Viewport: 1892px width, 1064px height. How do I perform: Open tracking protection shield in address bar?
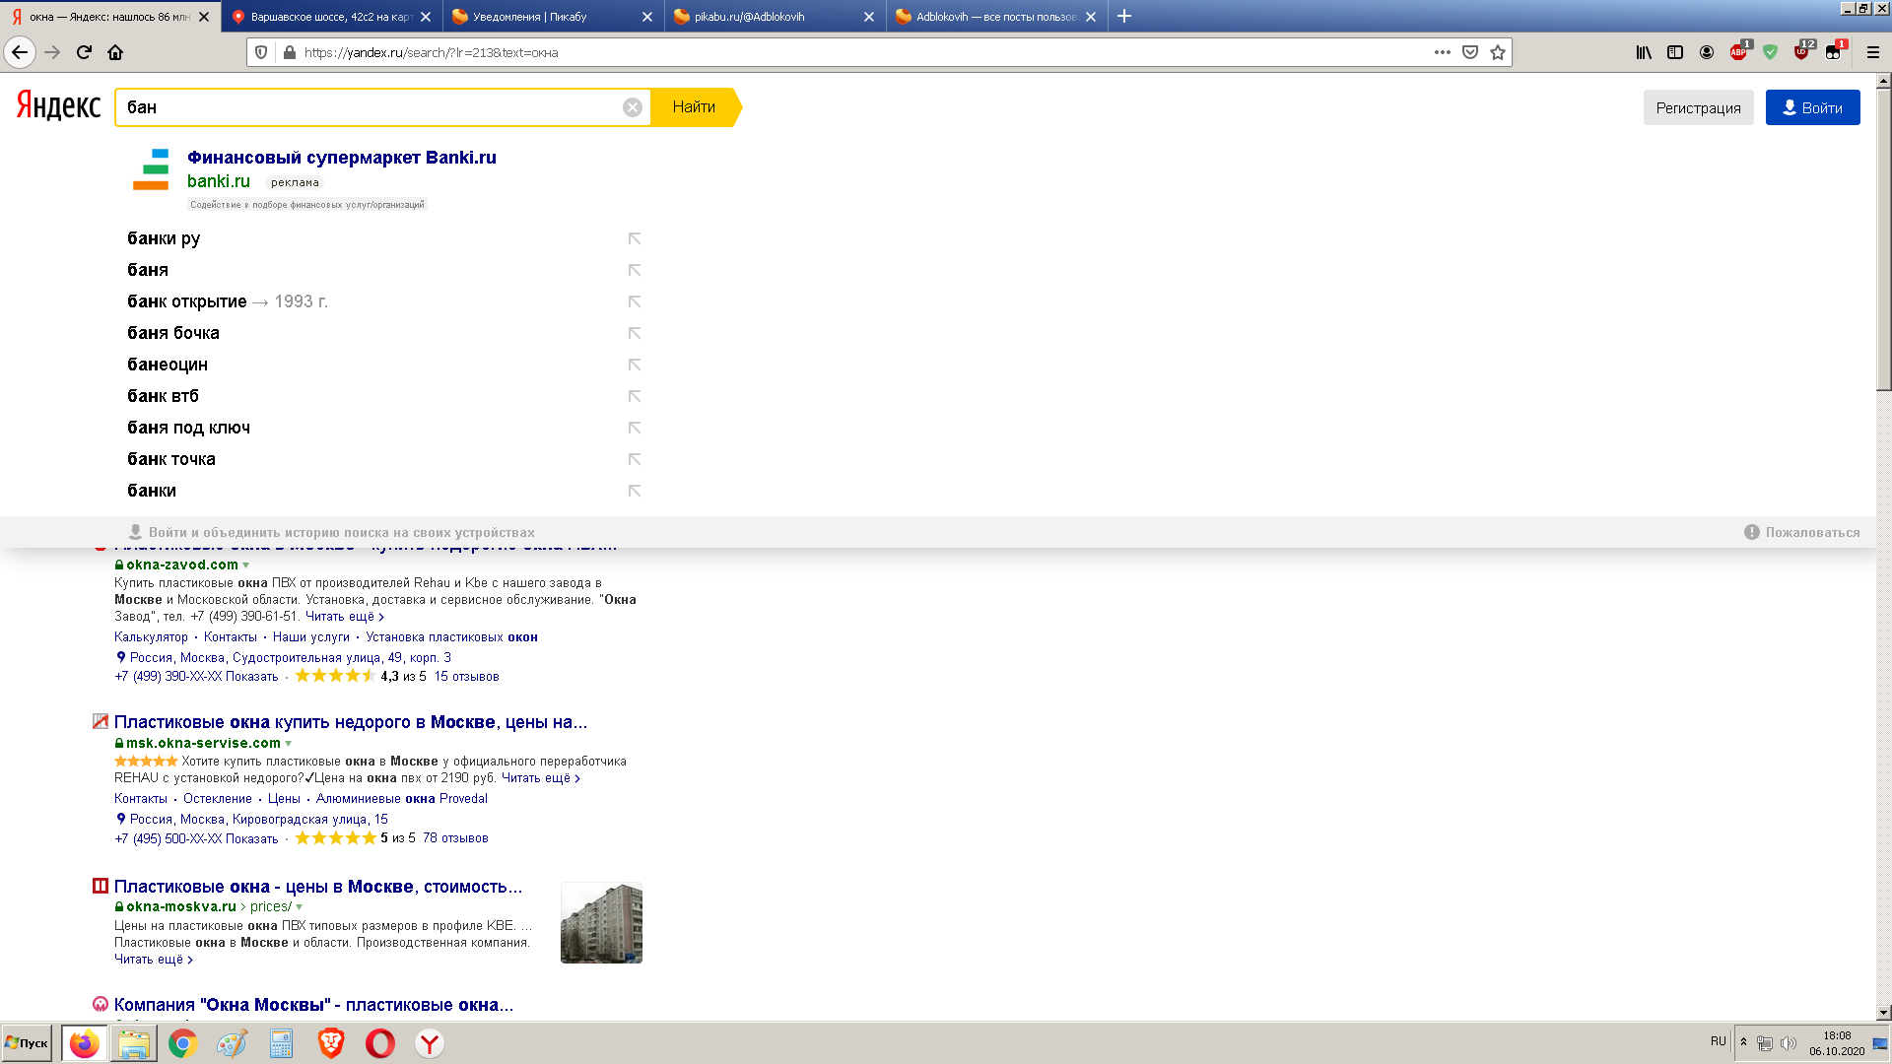pos(261,52)
